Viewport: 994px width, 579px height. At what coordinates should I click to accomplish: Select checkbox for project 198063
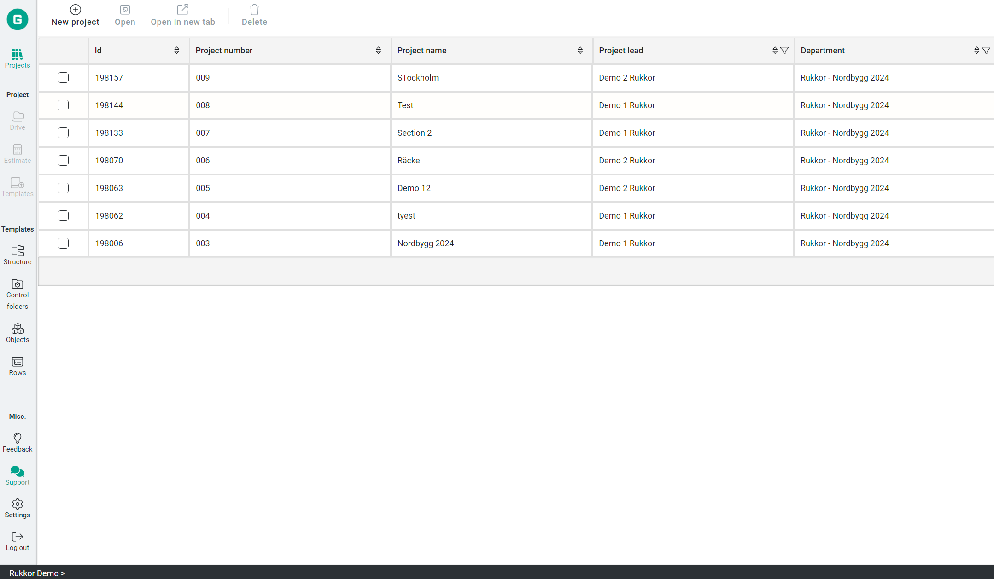point(64,188)
